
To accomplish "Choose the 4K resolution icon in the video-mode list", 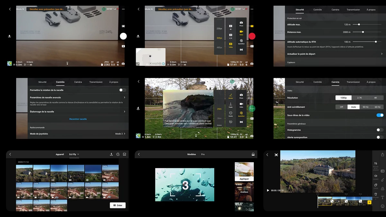I will click(231, 27).
